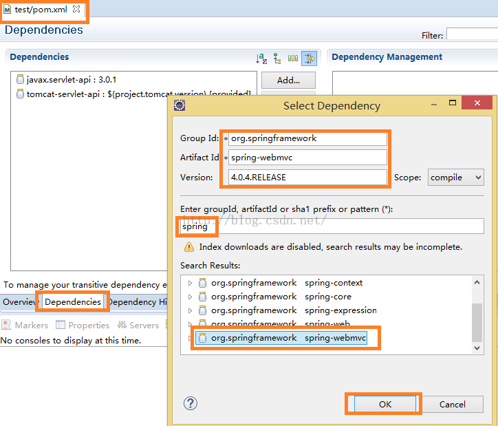Confirm the dialog with OK
This screenshot has height=426, width=498.
pyautogui.click(x=385, y=404)
